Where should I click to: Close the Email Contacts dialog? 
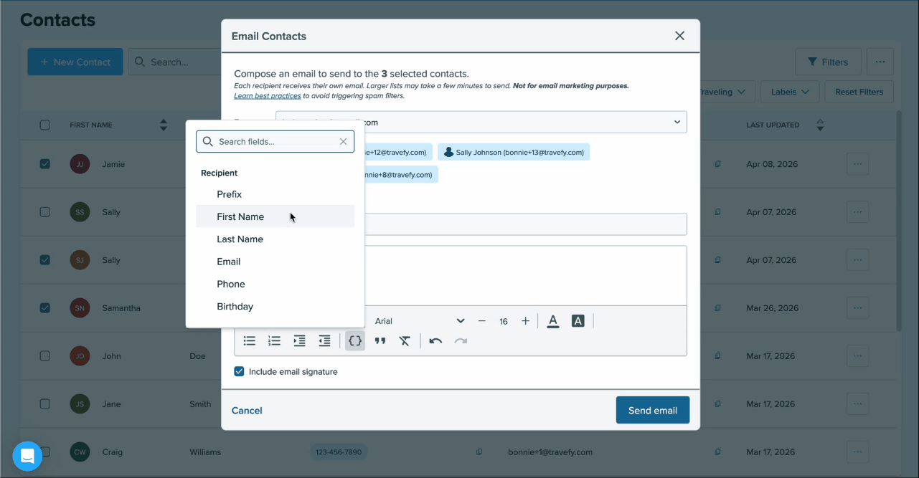pos(679,36)
